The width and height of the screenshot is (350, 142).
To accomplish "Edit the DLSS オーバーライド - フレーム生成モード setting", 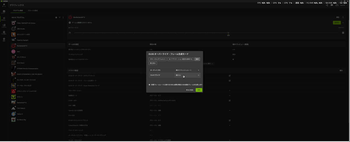I will 230,80.
